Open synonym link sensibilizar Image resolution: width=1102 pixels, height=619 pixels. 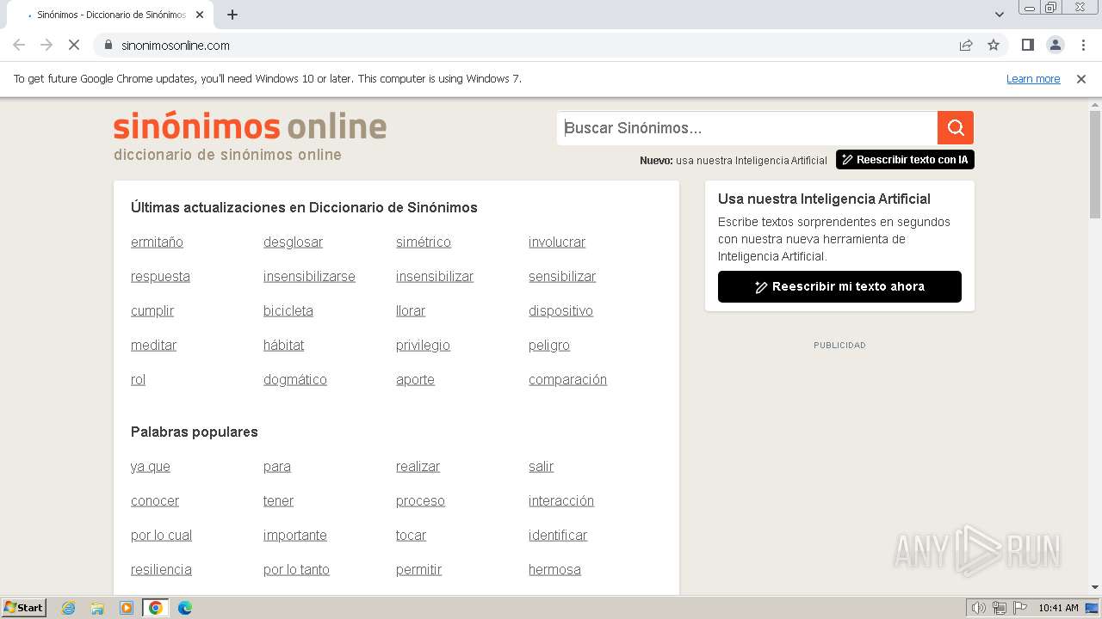point(562,277)
